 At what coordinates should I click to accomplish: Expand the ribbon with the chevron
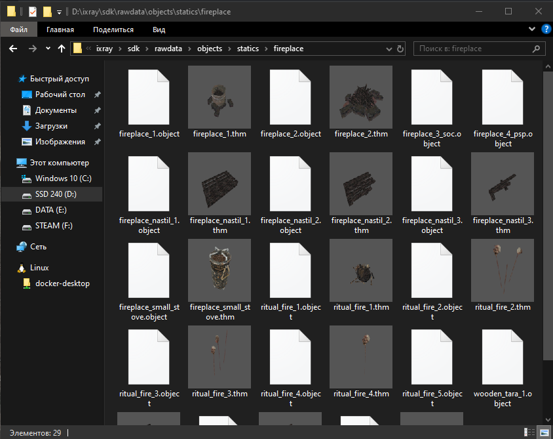(x=532, y=29)
